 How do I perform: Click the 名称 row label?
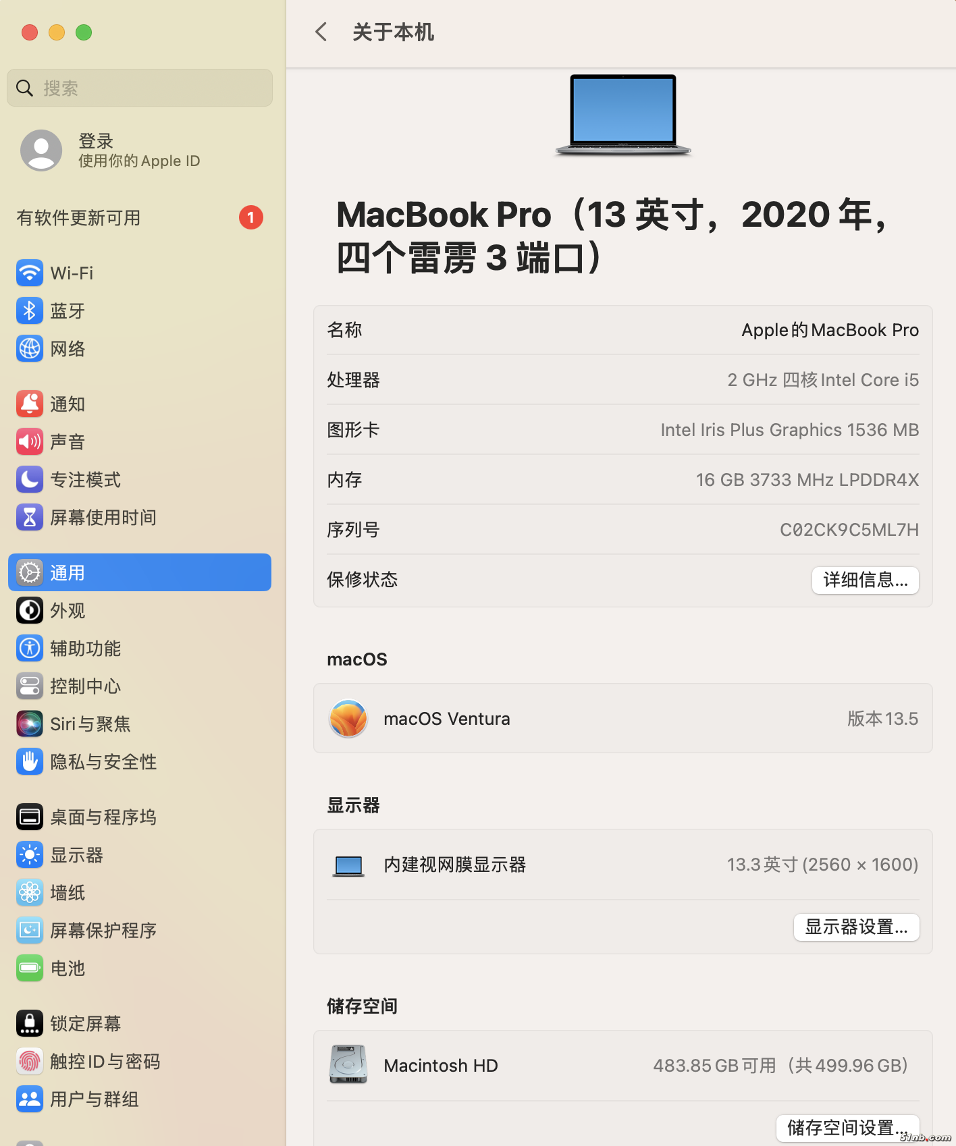tap(344, 330)
